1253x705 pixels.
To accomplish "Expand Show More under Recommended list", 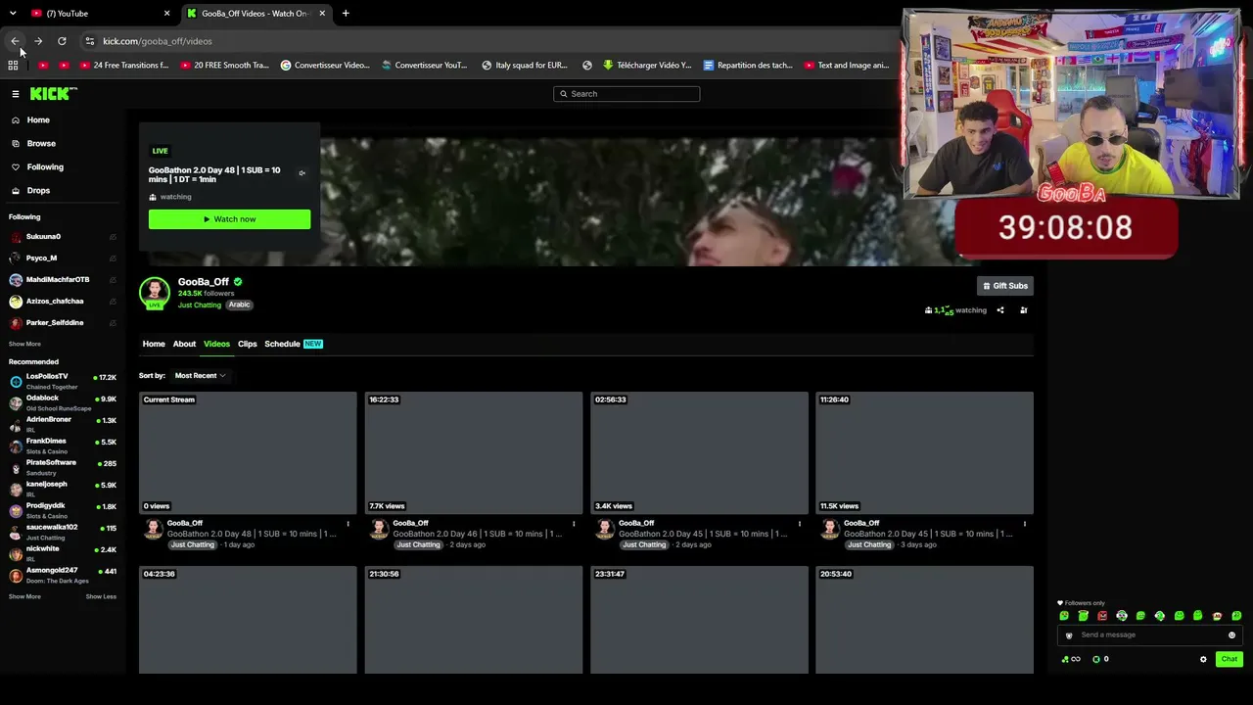I will pyautogui.click(x=24, y=596).
